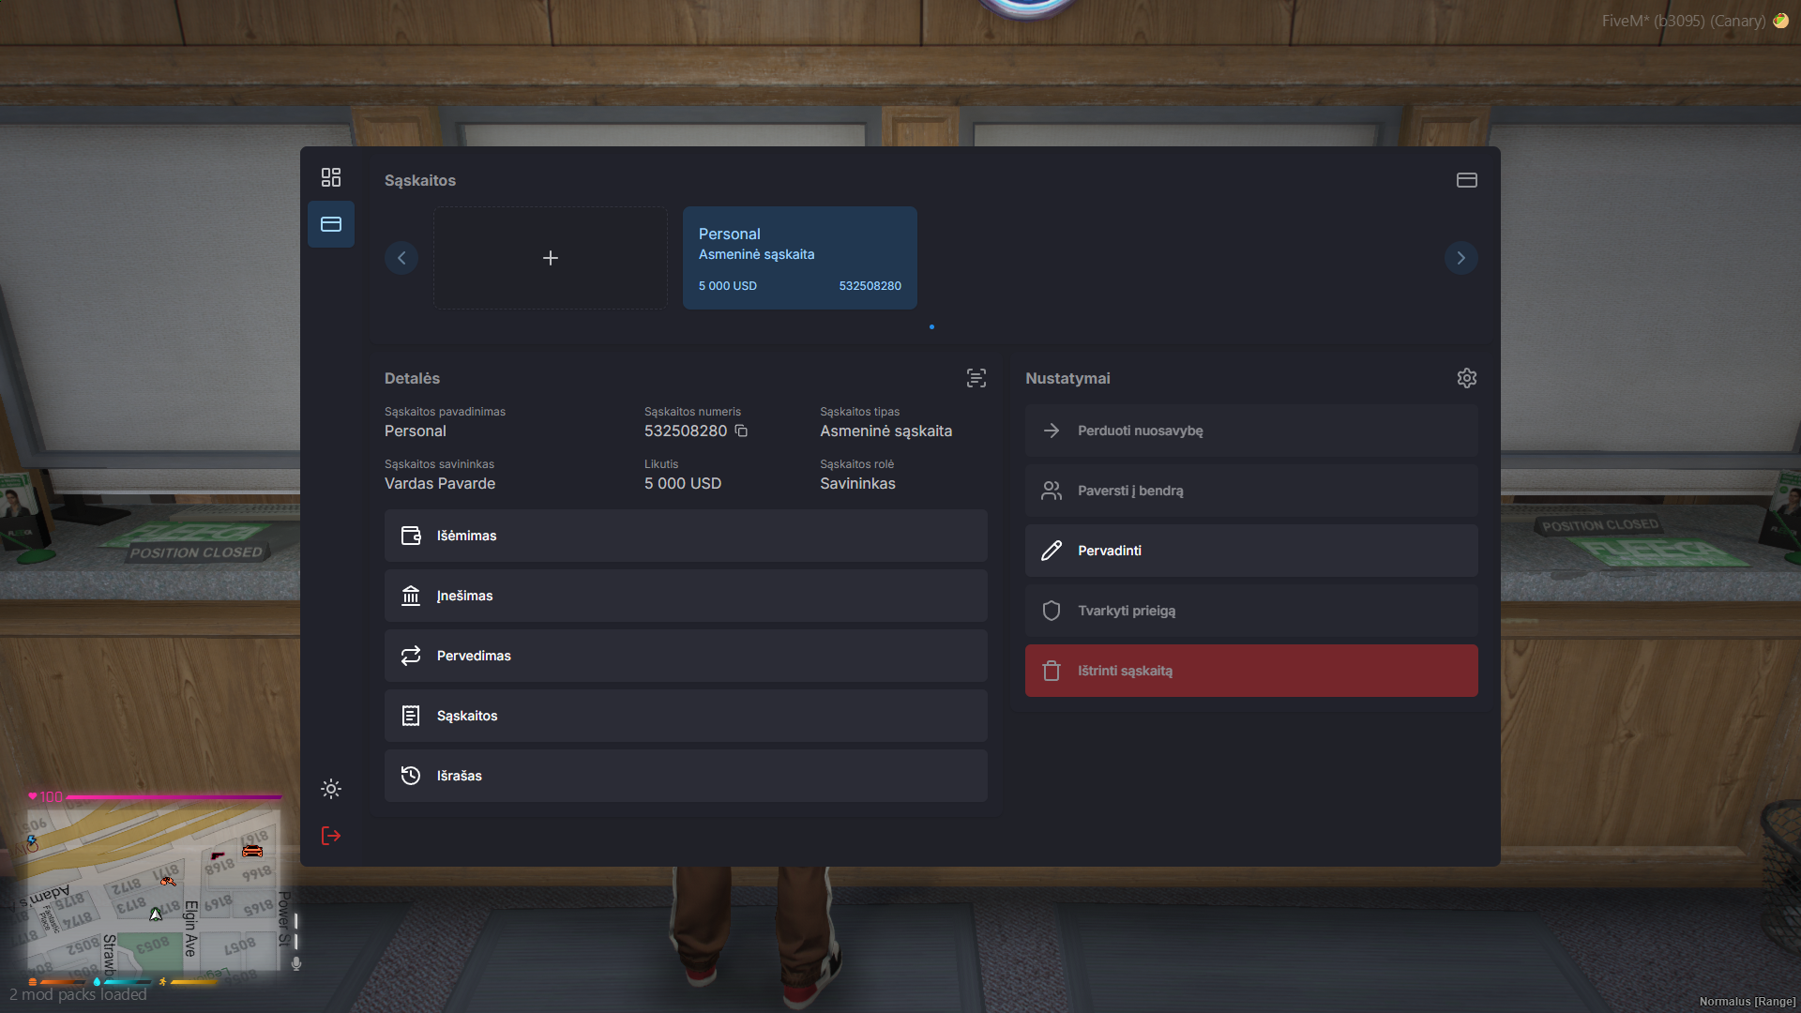View the Išrašas transaction history

tap(685, 776)
